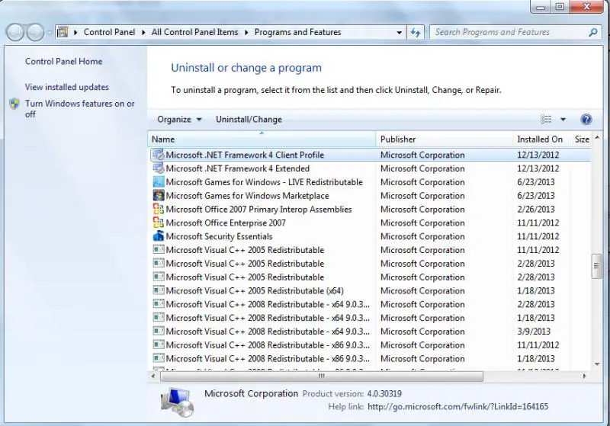Sort by the Publisher column header
The height and width of the screenshot is (426, 610).
click(444, 139)
